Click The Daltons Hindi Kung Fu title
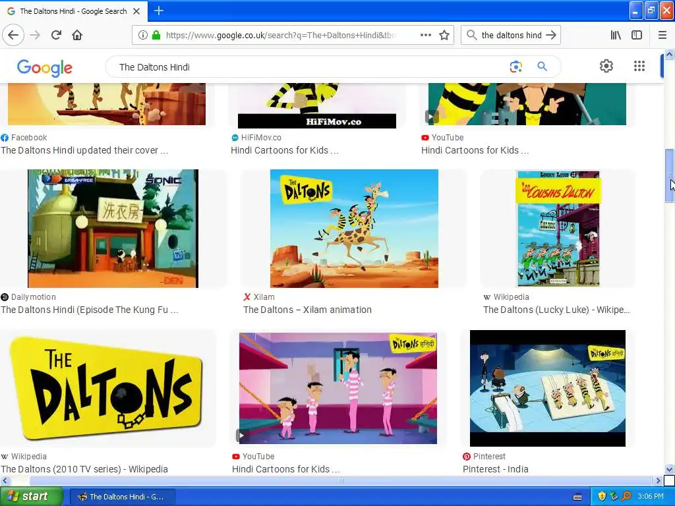The image size is (675, 506). [90, 310]
